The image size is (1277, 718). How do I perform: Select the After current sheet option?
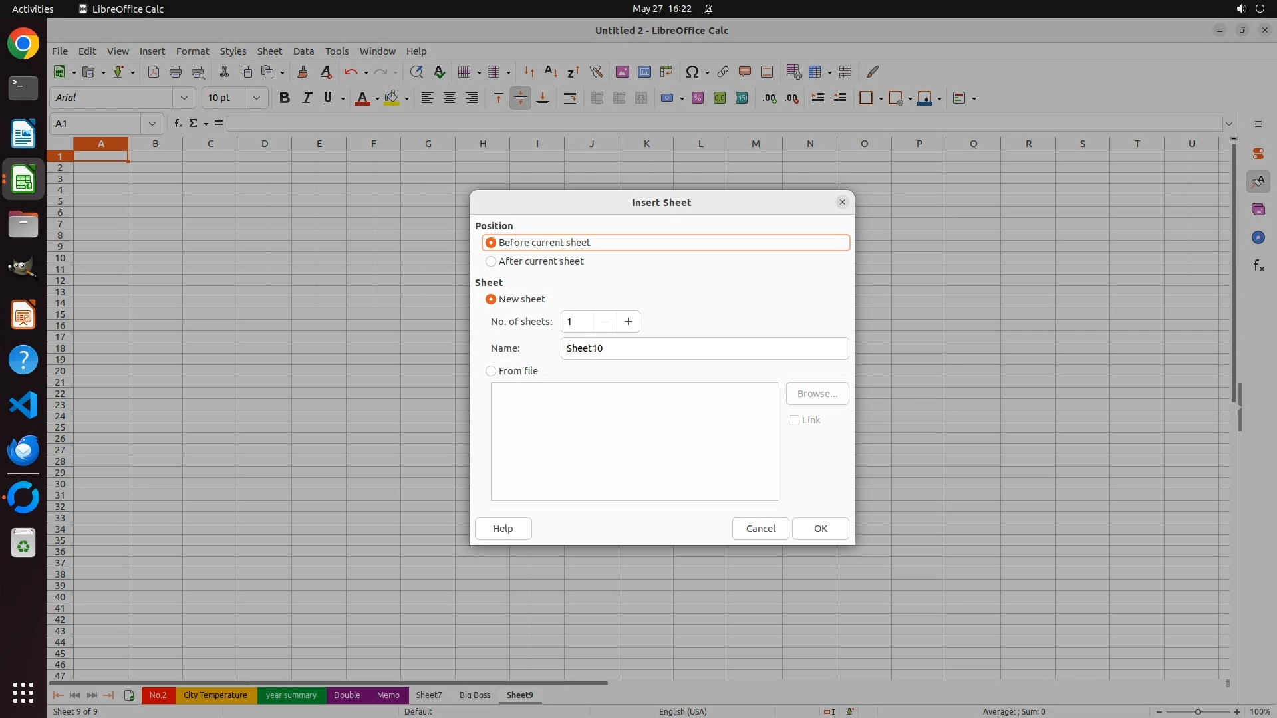[491, 261]
